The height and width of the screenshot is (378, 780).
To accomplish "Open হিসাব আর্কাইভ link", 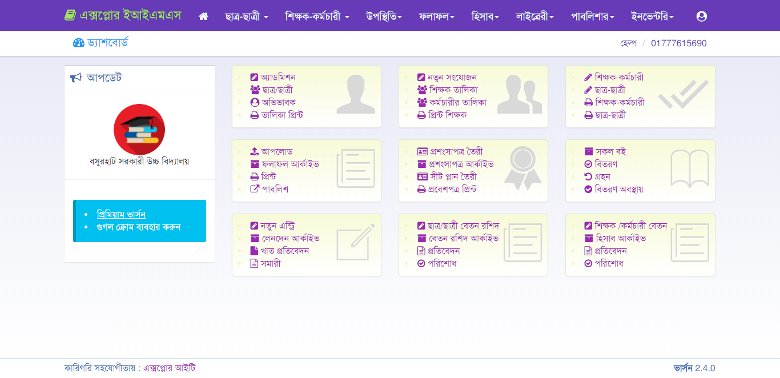I will click(x=621, y=239).
